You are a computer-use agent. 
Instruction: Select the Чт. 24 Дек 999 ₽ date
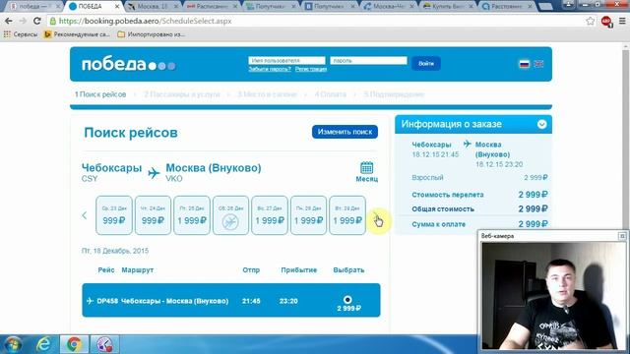(153, 215)
